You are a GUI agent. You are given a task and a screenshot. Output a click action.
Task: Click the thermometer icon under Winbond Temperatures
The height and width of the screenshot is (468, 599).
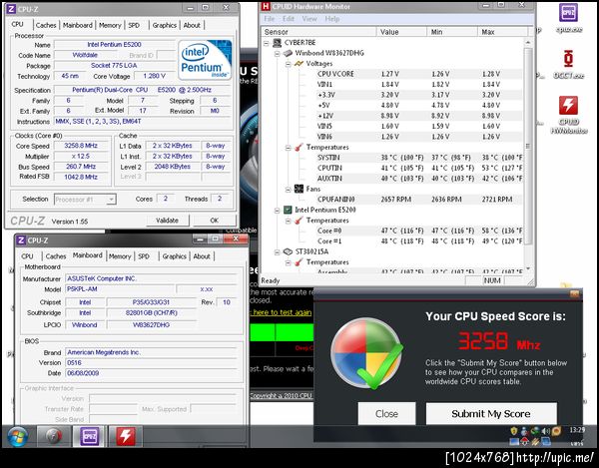coord(299,147)
